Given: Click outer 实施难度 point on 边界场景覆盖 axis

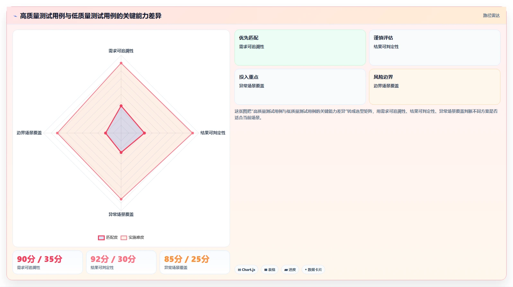Looking at the screenshot, I should click(57, 133).
